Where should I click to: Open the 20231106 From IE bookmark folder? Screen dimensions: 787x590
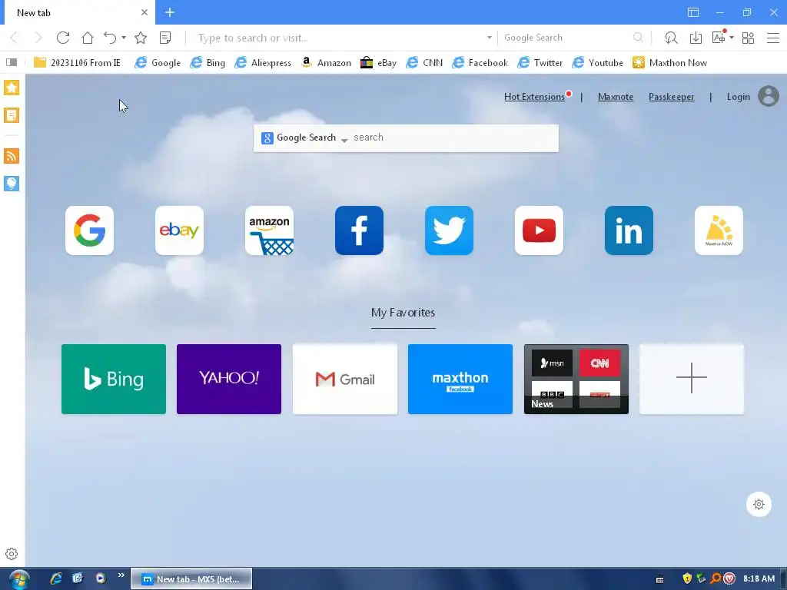point(77,62)
